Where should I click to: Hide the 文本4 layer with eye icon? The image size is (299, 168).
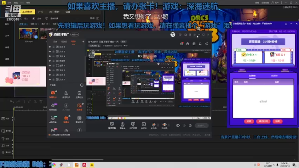pos(50,56)
